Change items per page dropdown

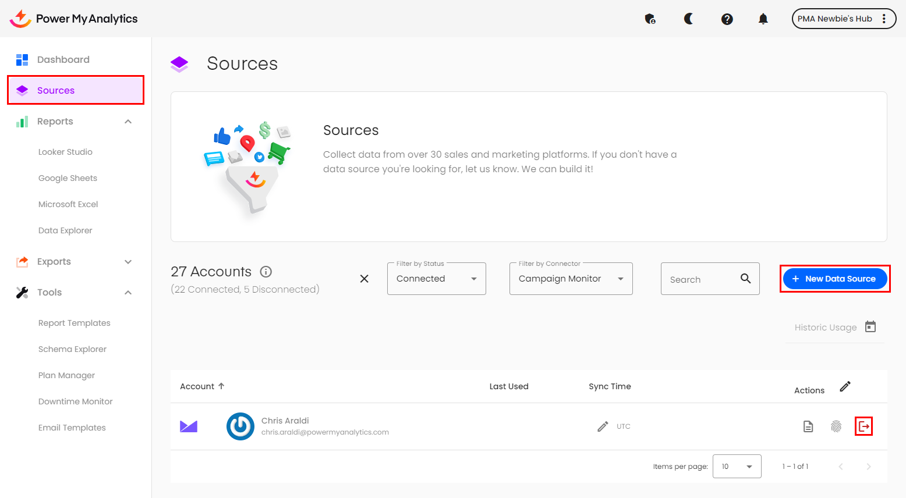(737, 467)
